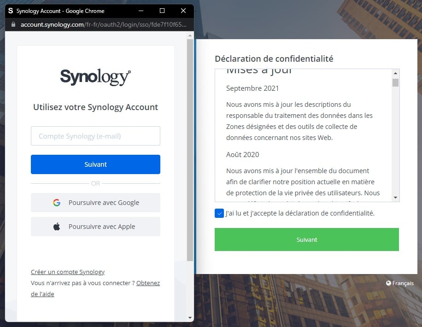The height and width of the screenshot is (327, 422).
Task: Click the padlock icon in the address bar
Action: point(12,24)
